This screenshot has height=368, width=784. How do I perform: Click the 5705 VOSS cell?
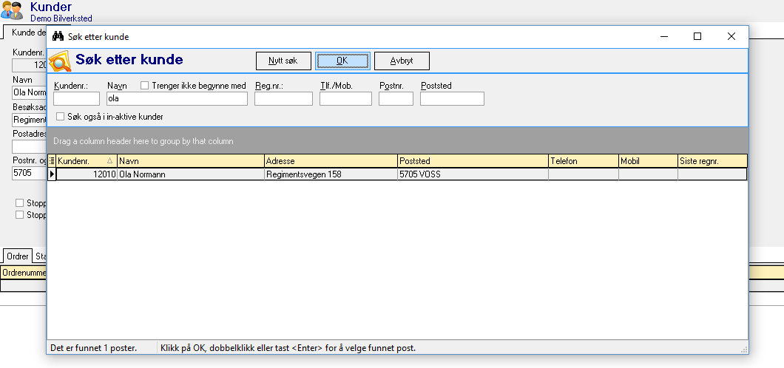pyautogui.click(x=473, y=174)
